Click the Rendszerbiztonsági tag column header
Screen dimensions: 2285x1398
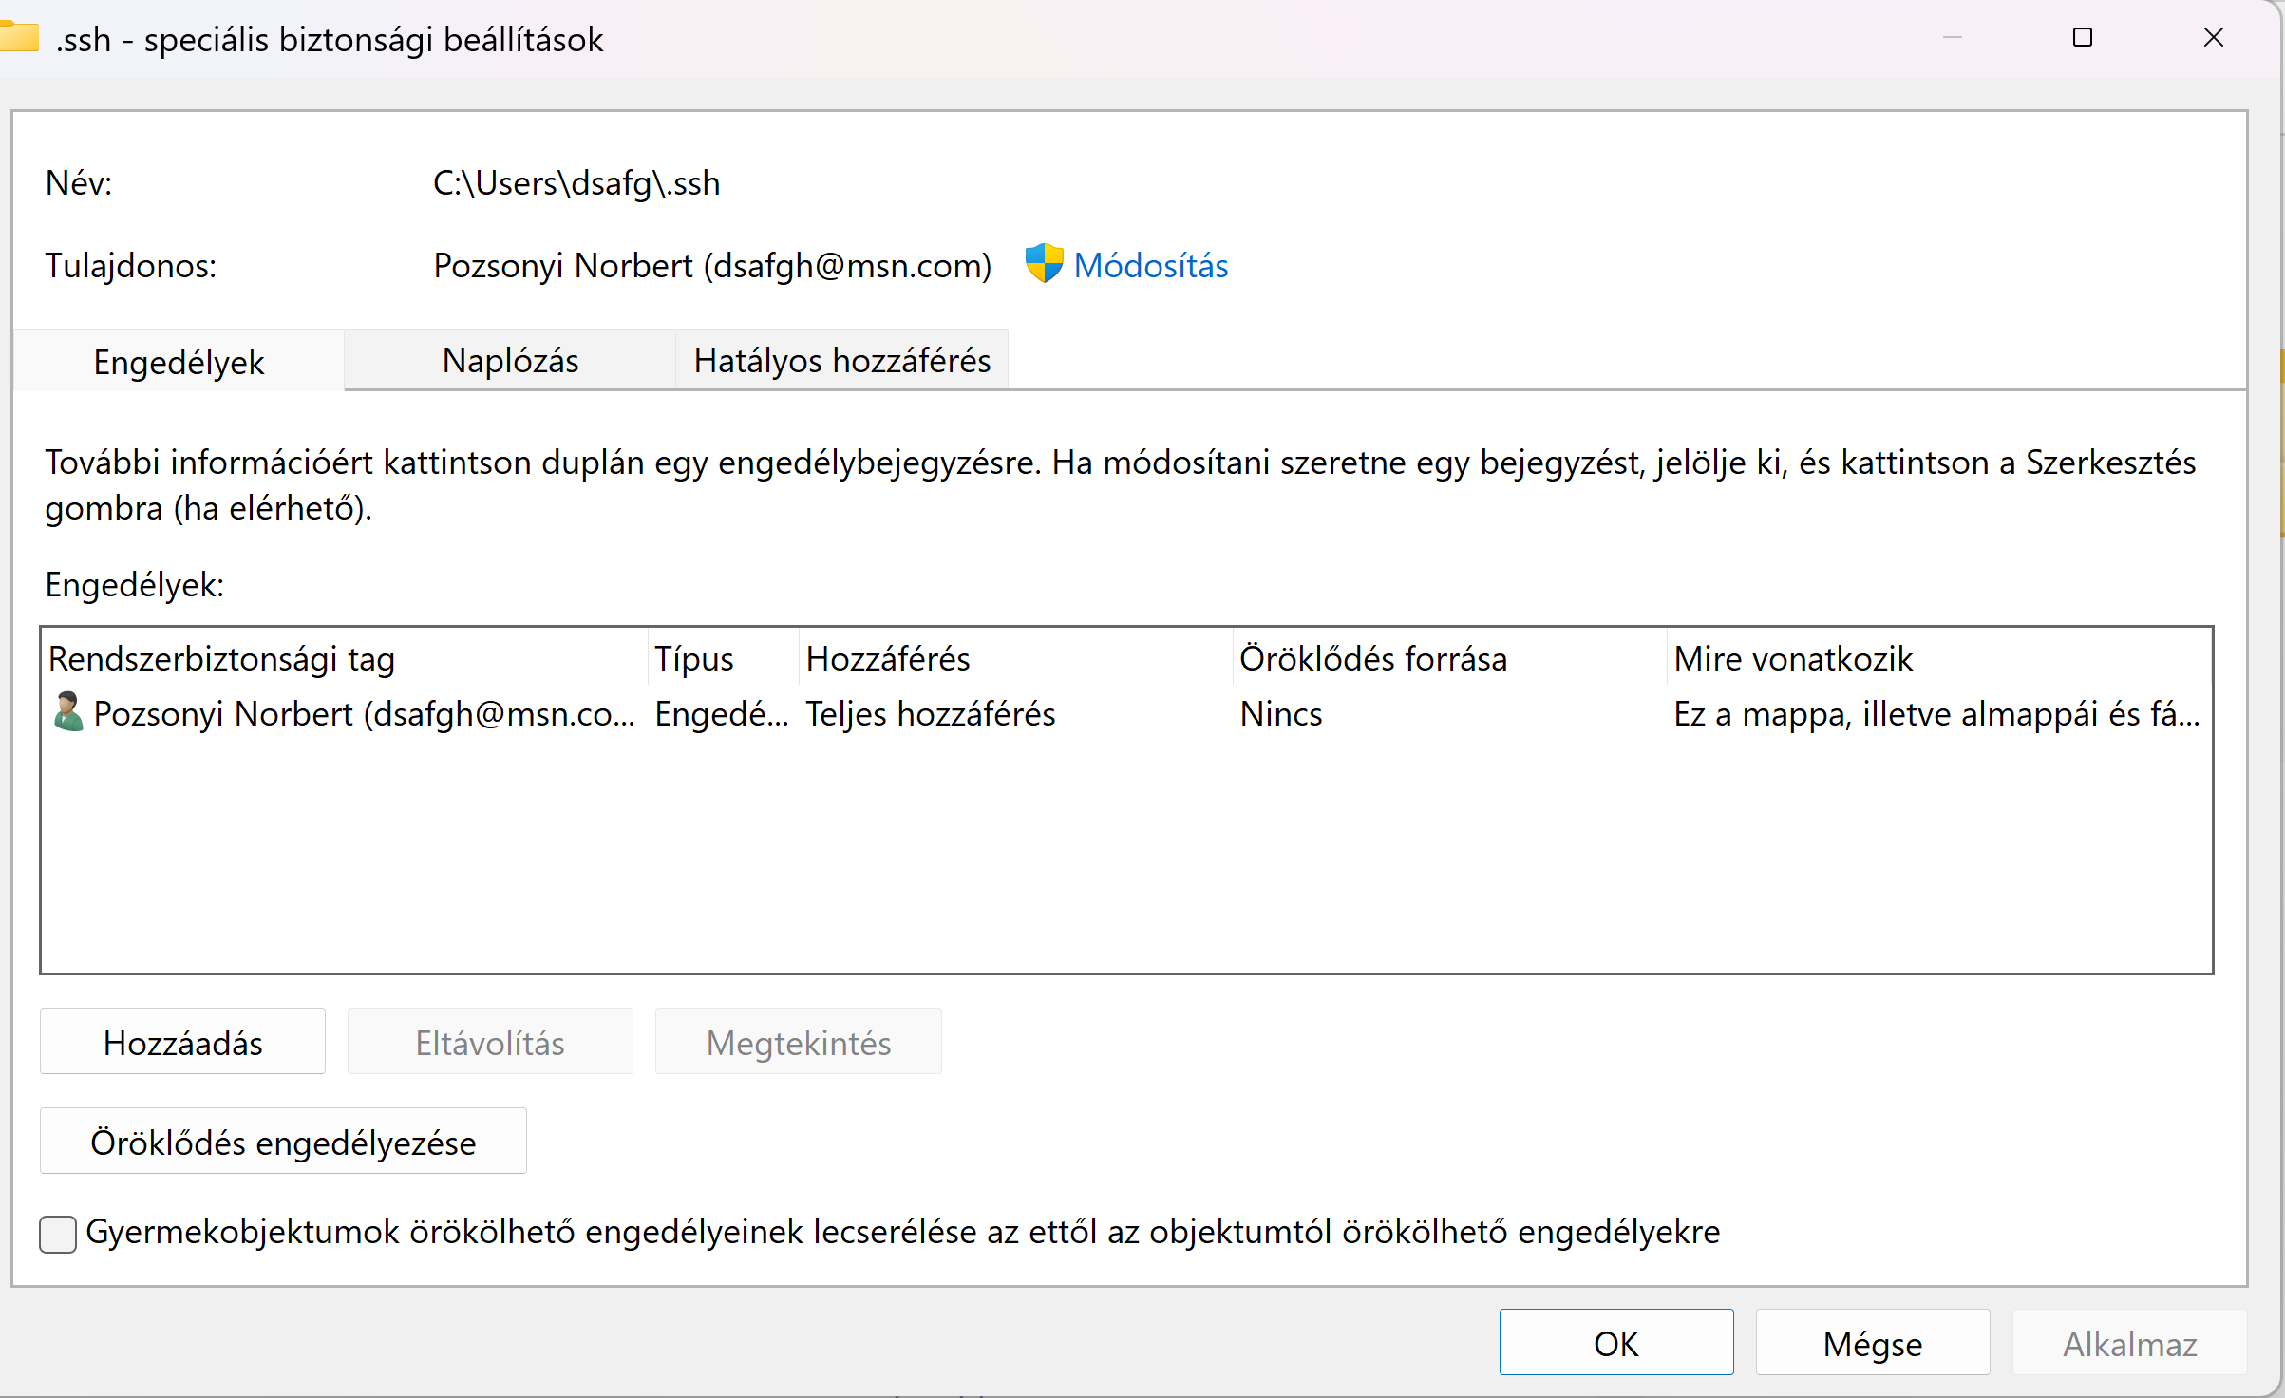click(x=222, y=658)
